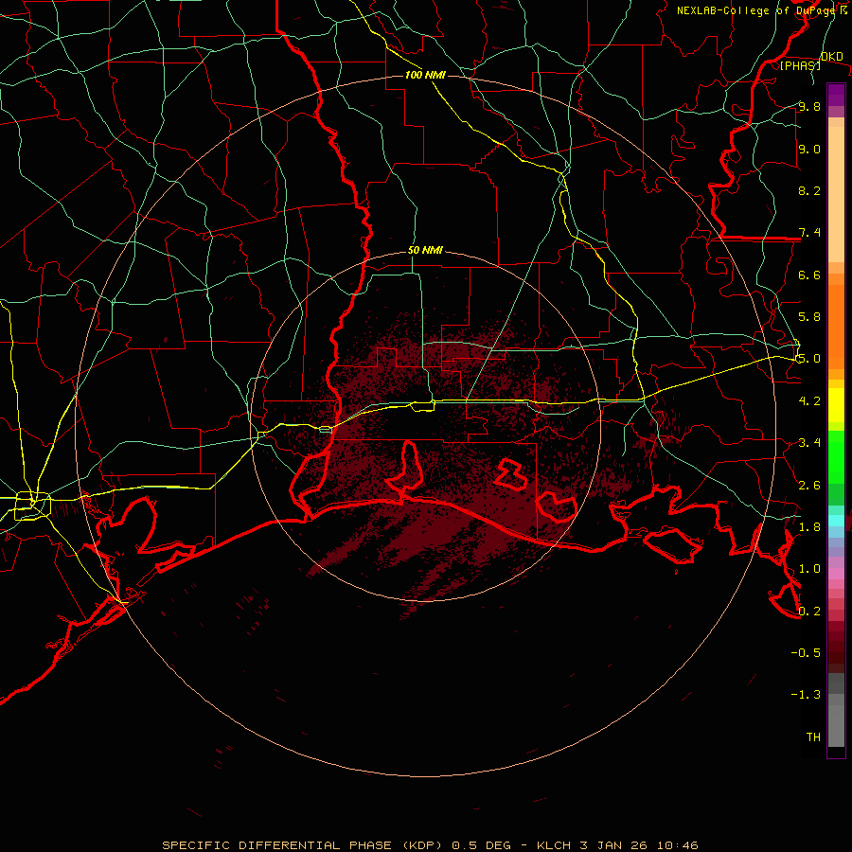
Task: Pick the dark orange band on the color scale
Action: (x=836, y=328)
